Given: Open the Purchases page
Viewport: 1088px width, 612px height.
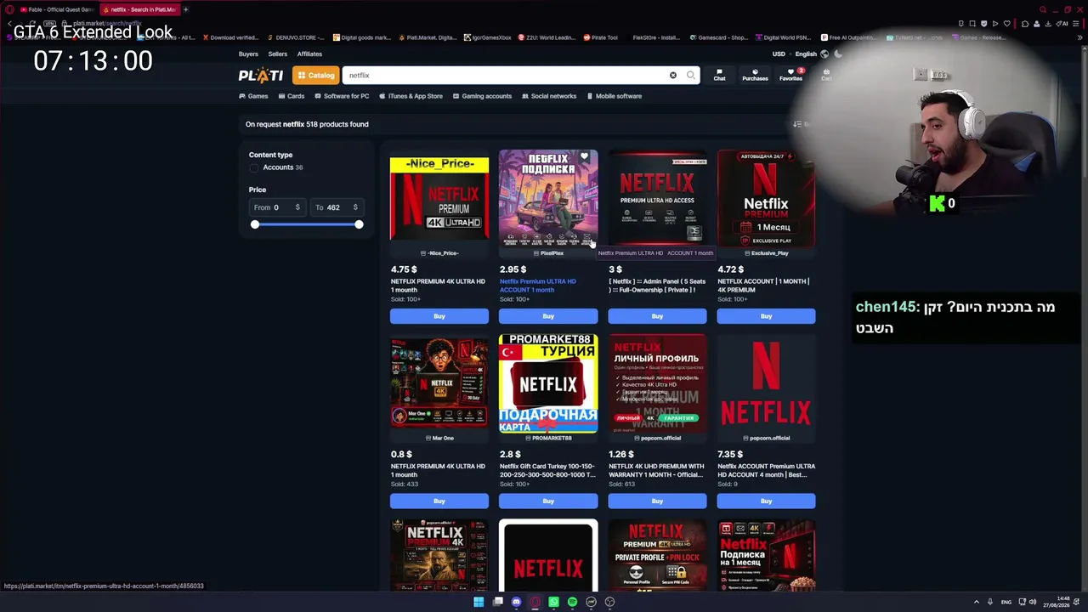Looking at the screenshot, I should (x=755, y=75).
